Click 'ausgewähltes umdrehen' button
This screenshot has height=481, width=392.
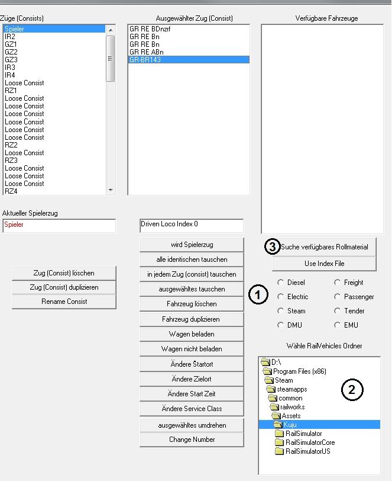192,425
